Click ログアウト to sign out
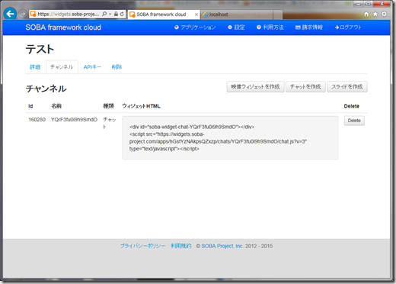The image size is (396, 284). click(x=348, y=27)
